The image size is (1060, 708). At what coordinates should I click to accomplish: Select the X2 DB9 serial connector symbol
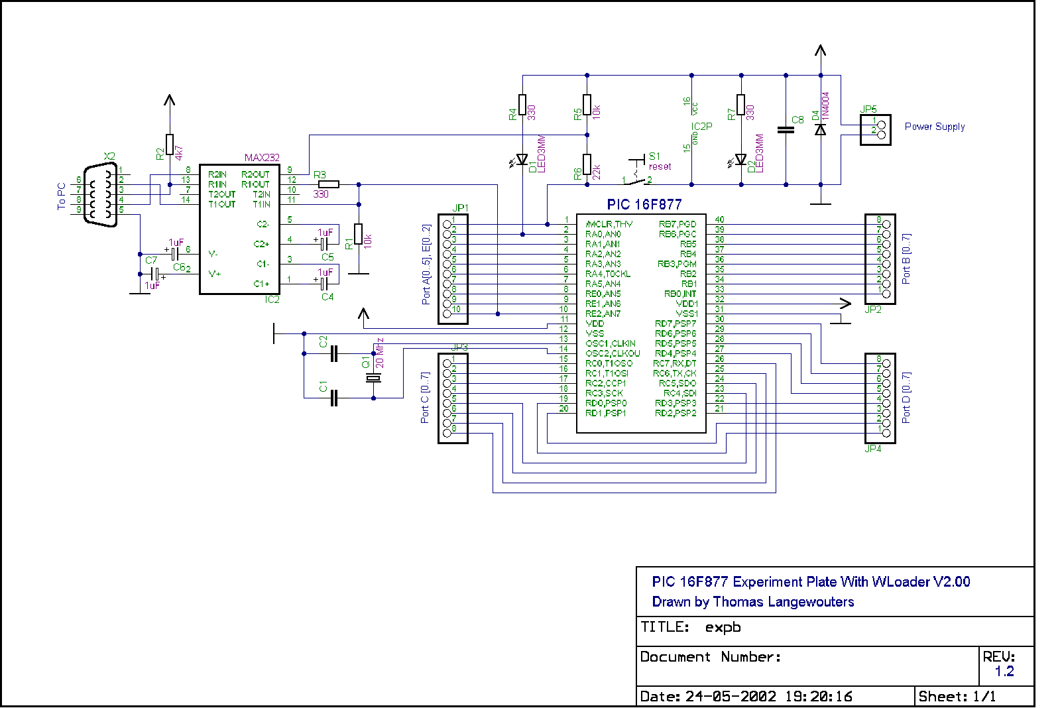101,194
